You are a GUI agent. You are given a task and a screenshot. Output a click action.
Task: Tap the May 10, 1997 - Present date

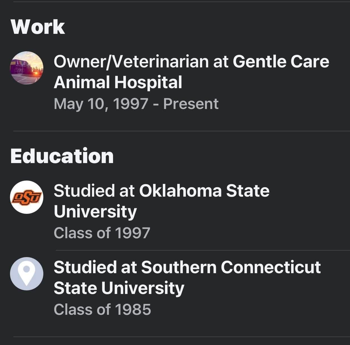136,104
